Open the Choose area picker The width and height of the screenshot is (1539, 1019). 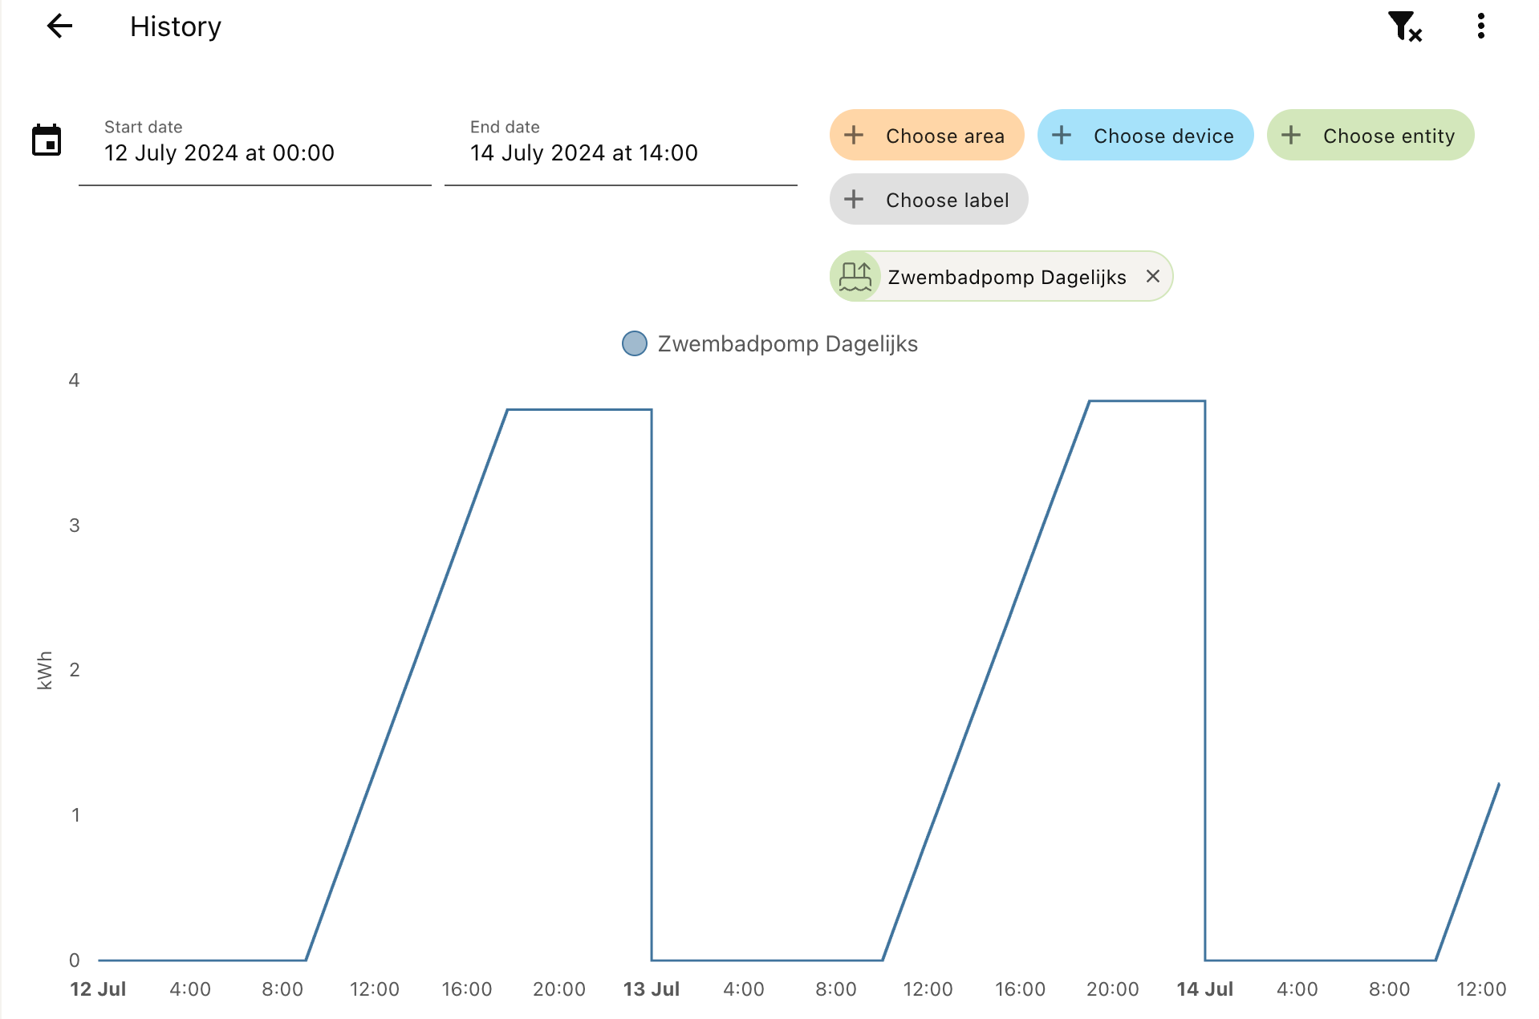(x=927, y=135)
